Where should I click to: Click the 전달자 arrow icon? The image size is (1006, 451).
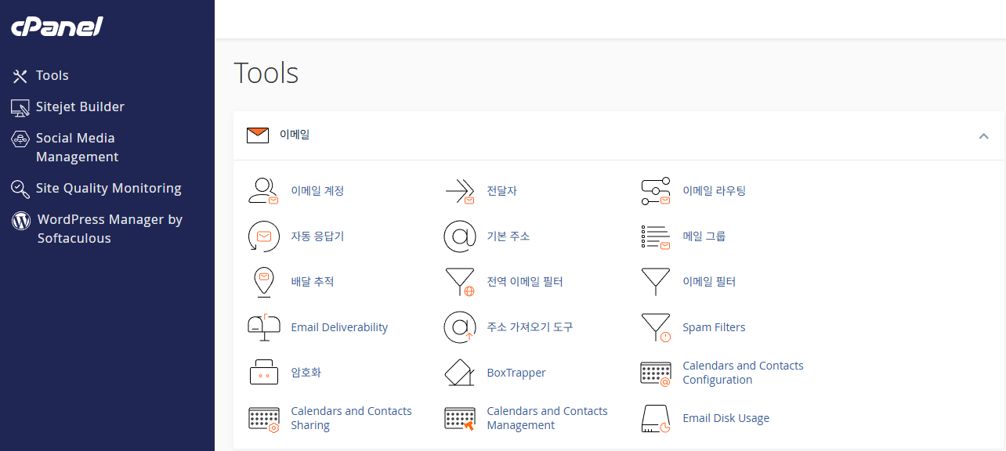pos(460,191)
